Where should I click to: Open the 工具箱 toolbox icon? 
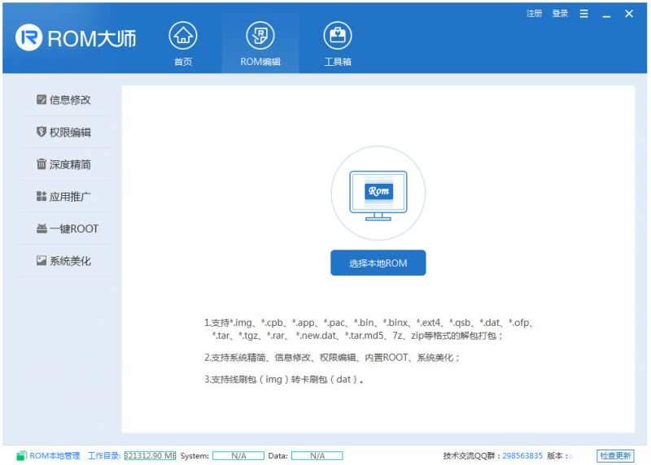pyautogui.click(x=337, y=35)
